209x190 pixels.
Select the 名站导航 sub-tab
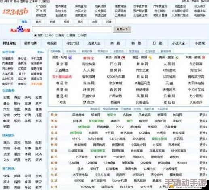(55, 51)
